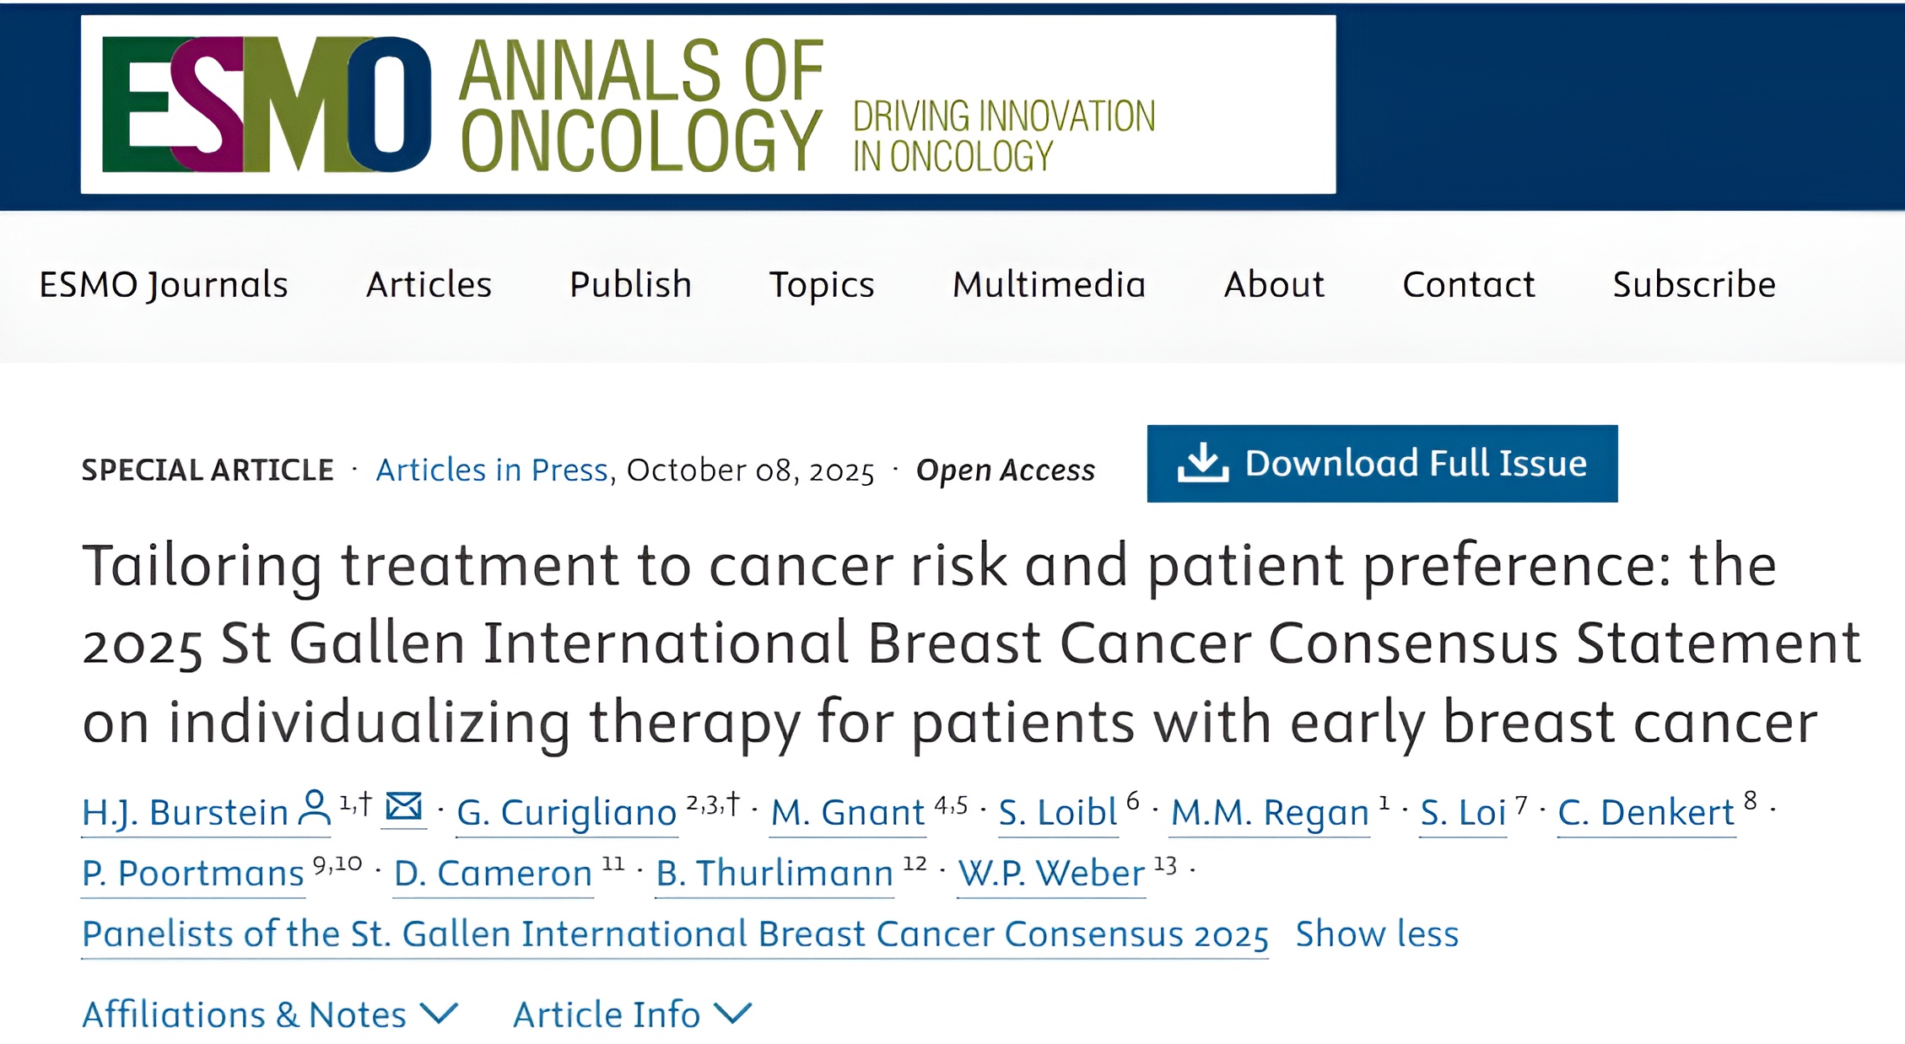1905x1044 pixels.
Task: Click the download arrow icon on Download Full Issue
Action: 1202,464
